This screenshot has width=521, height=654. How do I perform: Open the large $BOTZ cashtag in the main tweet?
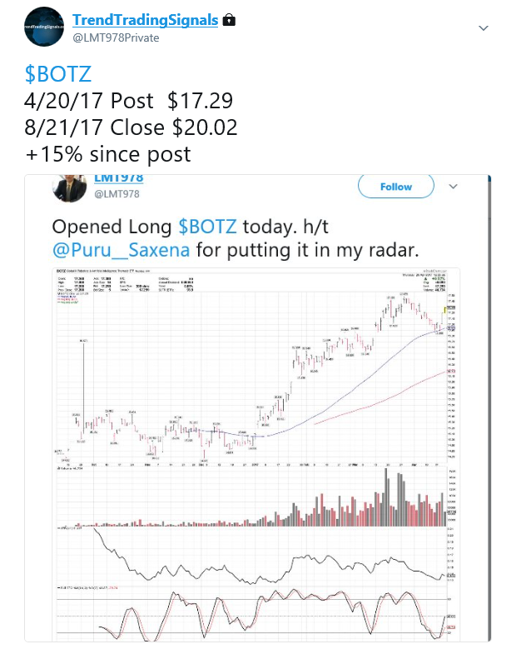[58, 74]
